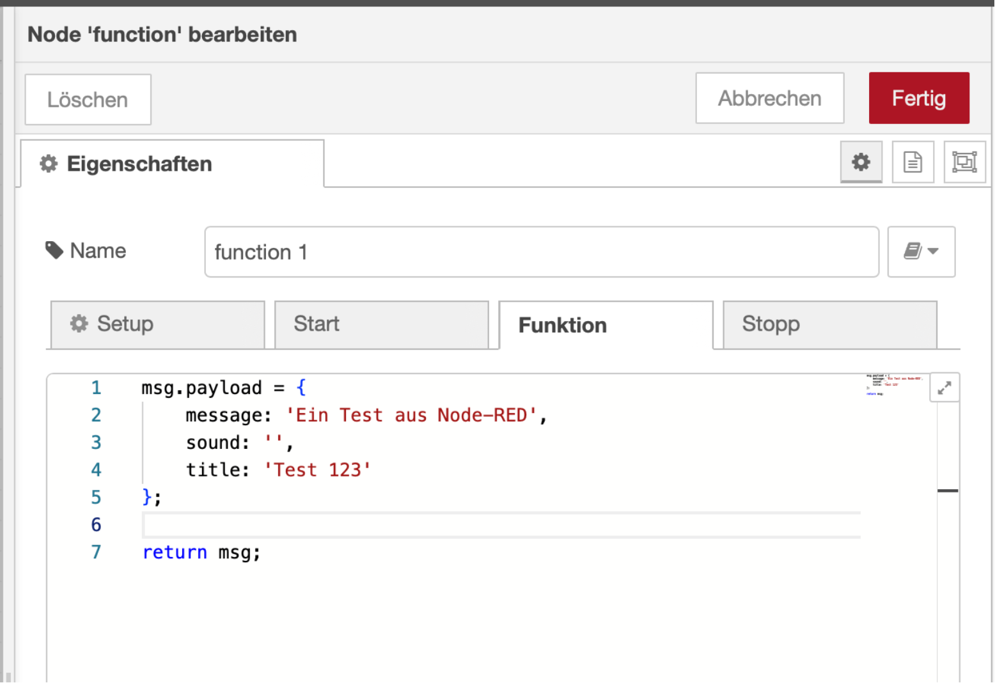Click the Löschen button
The height and width of the screenshot is (683, 995).
click(88, 99)
